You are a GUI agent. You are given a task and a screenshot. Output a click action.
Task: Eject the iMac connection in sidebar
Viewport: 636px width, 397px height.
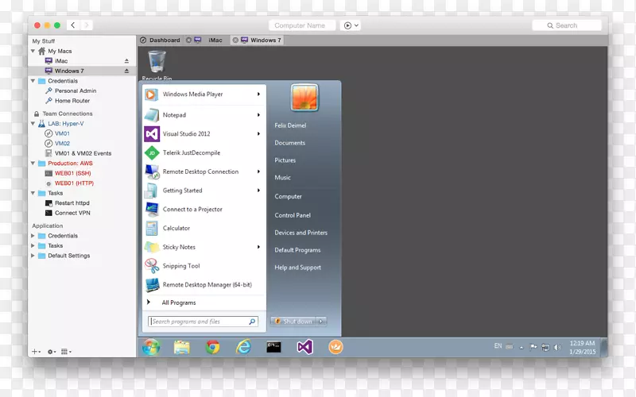pyautogui.click(x=126, y=61)
